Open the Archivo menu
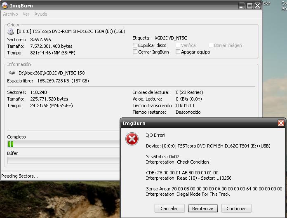 [x=10, y=14]
